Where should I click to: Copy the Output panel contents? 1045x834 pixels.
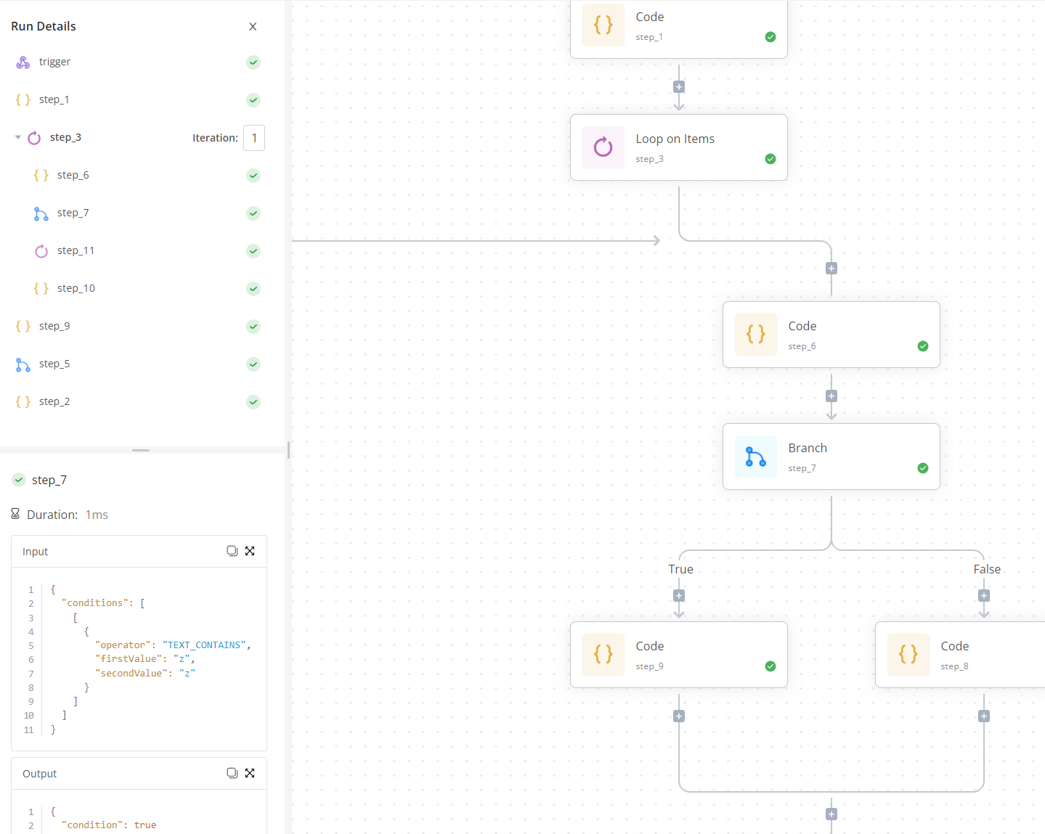pos(232,773)
